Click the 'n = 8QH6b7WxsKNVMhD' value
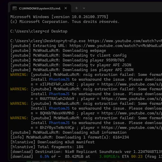 52,113
